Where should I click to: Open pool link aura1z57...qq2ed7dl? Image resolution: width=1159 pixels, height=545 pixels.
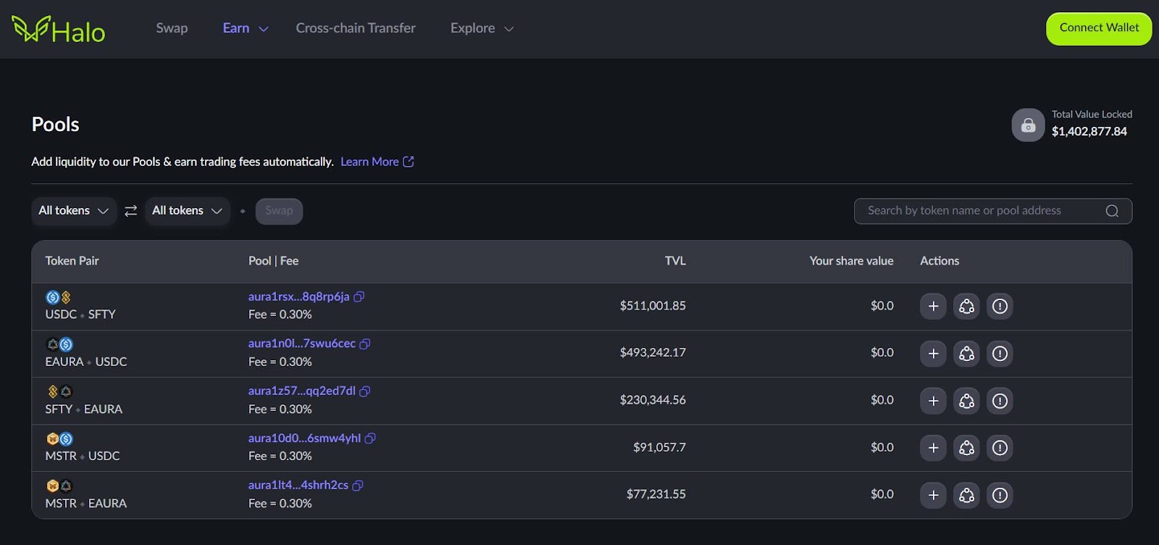click(x=302, y=391)
